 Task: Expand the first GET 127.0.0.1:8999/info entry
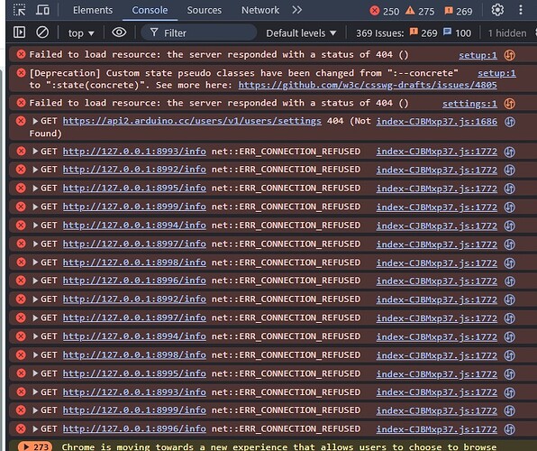pyautogui.click(x=35, y=207)
